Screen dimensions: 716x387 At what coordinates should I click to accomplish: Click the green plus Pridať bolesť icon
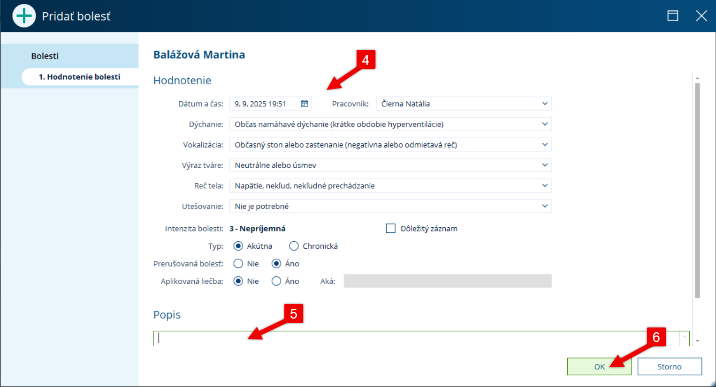[24, 16]
